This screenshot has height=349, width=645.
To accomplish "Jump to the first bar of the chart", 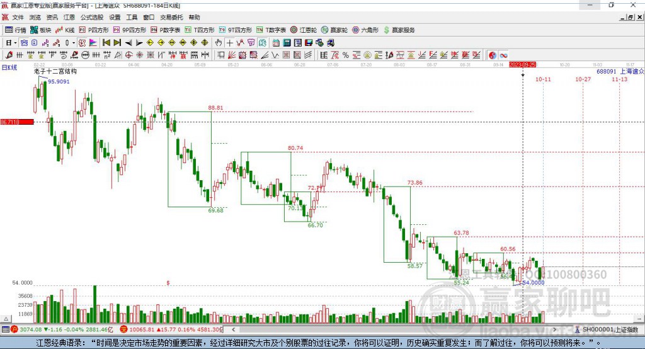I will click(x=106, y=43).
